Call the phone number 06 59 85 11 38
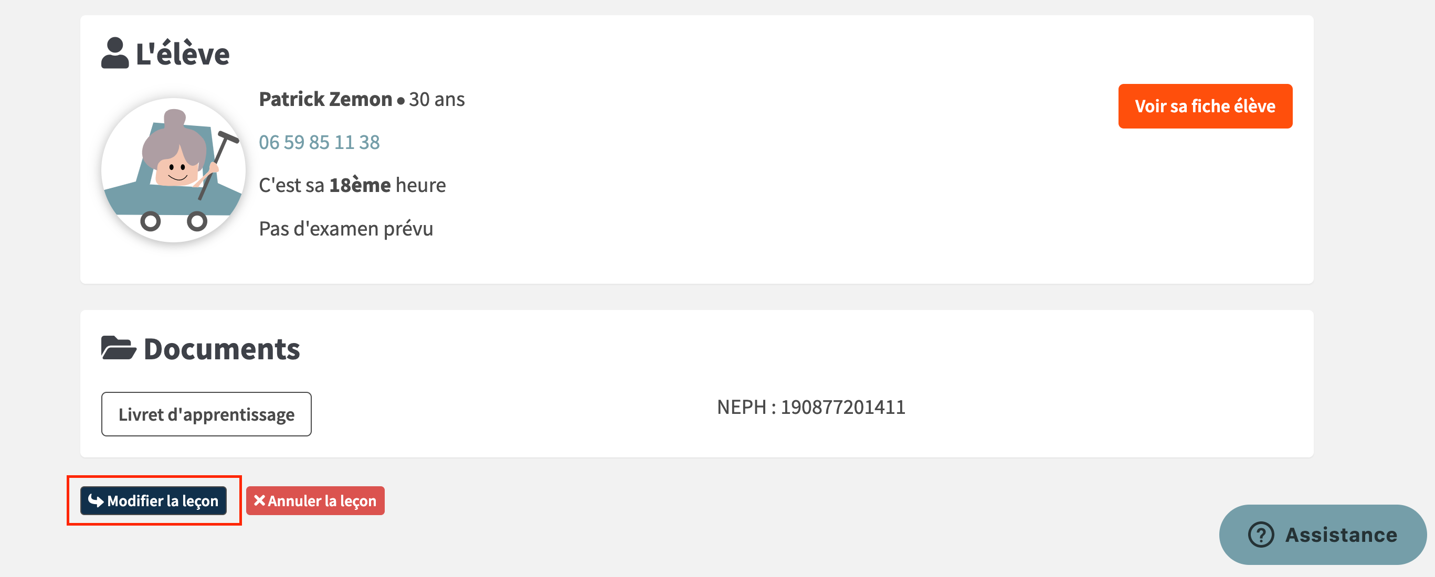1435x577 pixels. coord(319,142)
